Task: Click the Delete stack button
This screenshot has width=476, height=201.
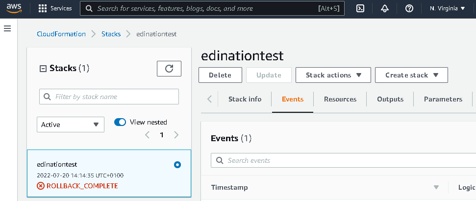Action: tap(220, 75)
